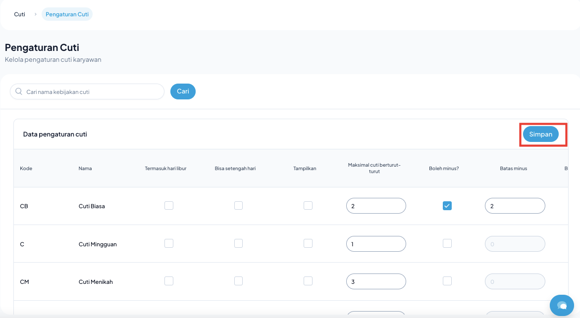The width and height of the screenshot is (580, 318).
Task: Enable Bisa setengah hari for Cuti Menikah
Action: (238, 281)
